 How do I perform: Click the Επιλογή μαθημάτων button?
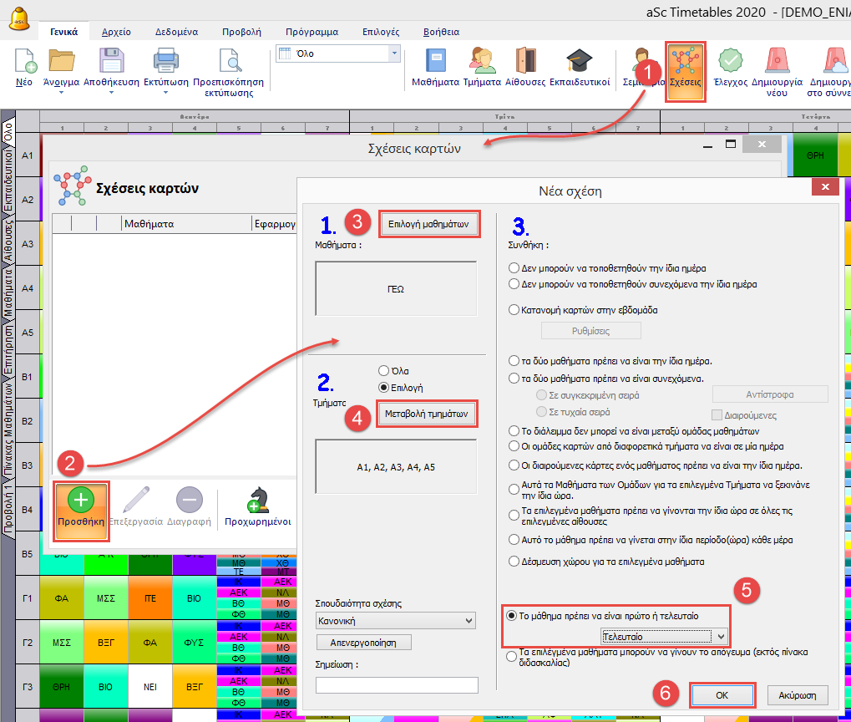(x=430, y=224)
